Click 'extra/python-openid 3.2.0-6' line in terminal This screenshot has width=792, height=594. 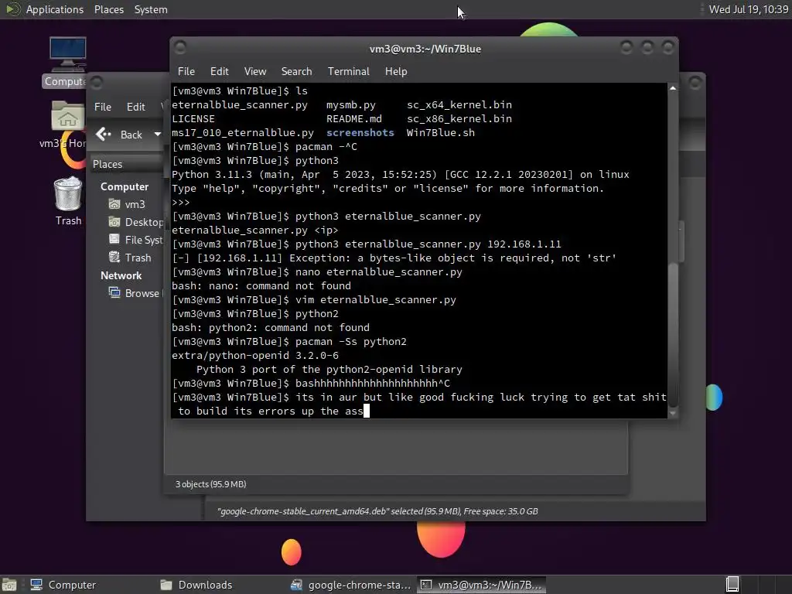(x=255, y=355)
